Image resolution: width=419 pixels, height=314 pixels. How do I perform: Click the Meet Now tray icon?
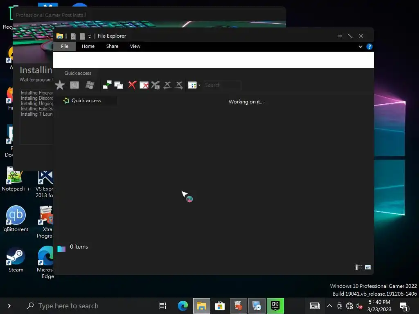pyautogui.click(x=340, y=306)
